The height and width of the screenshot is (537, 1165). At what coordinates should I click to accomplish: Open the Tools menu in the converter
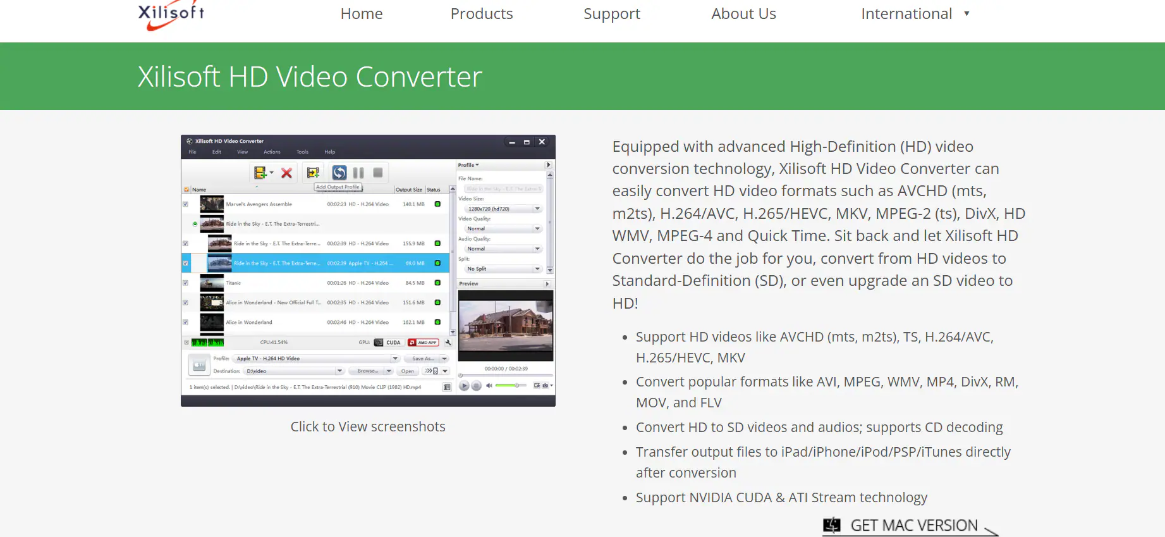click(x=303, y=152)
